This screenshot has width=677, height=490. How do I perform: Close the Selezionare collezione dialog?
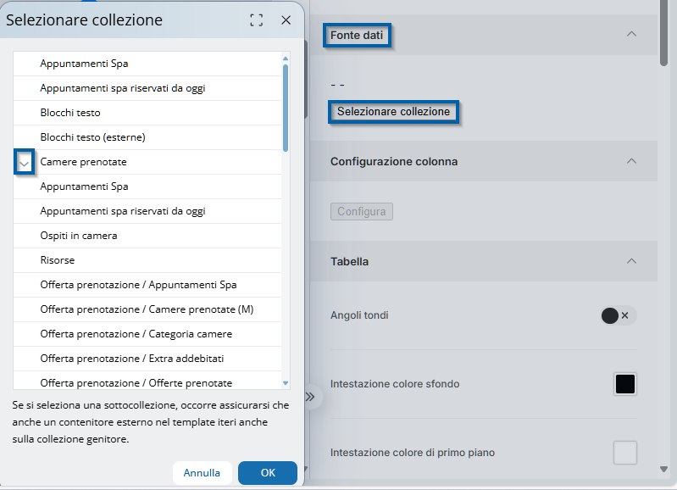pos(286,20)
